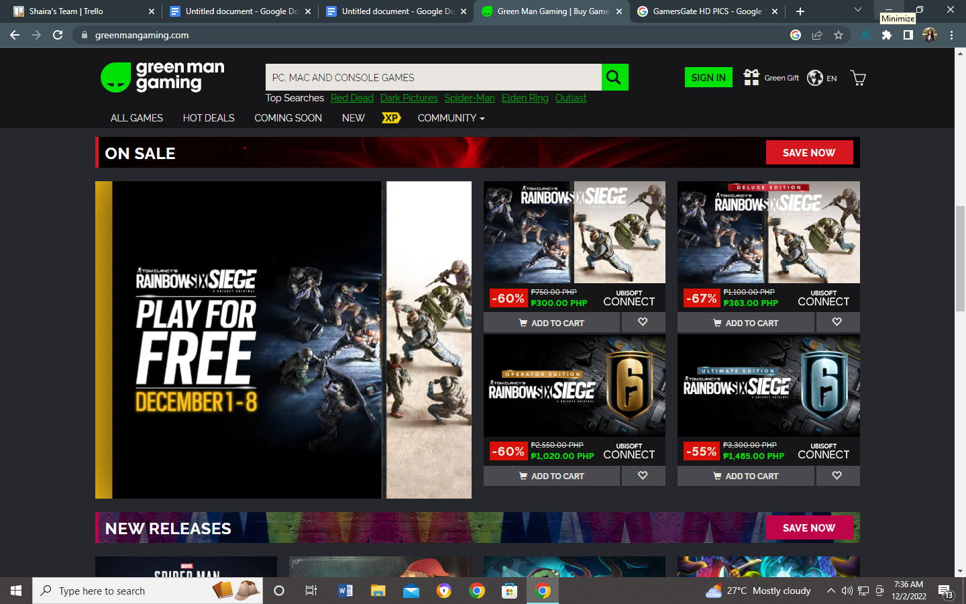Show hidden system tray icons
Viewport: 966px width, 604px height.
(830, 591)
